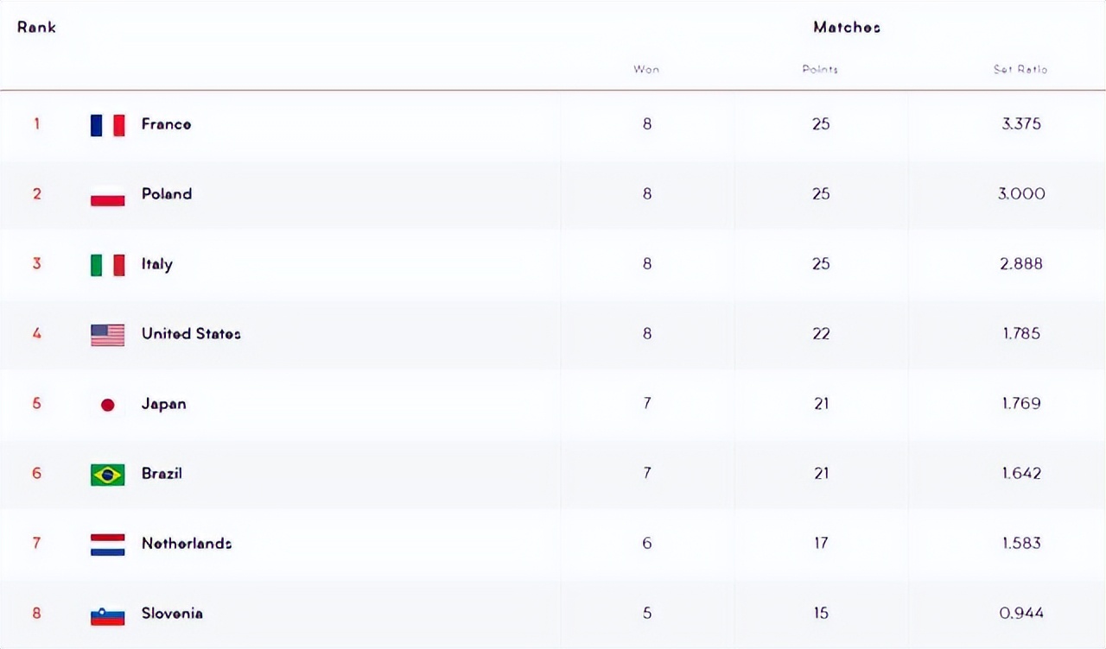Open the Brazil team name
Viewport: 1106px width, 649px height.
pyautogui.click(x=162, y=474)
